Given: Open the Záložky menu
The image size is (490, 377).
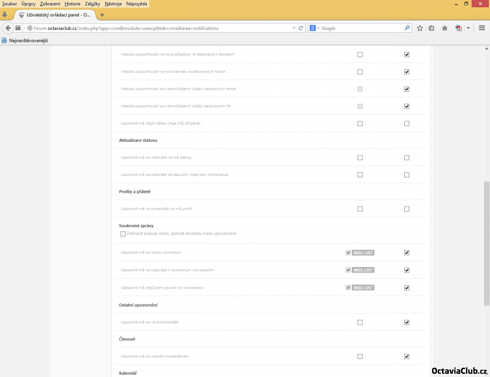Looking at the screenshot, I should (x=92, y=4).
